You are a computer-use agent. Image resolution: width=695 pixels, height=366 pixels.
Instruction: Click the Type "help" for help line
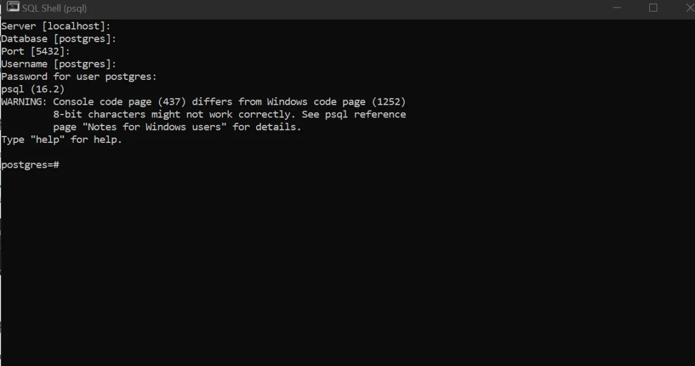(61, 139)
